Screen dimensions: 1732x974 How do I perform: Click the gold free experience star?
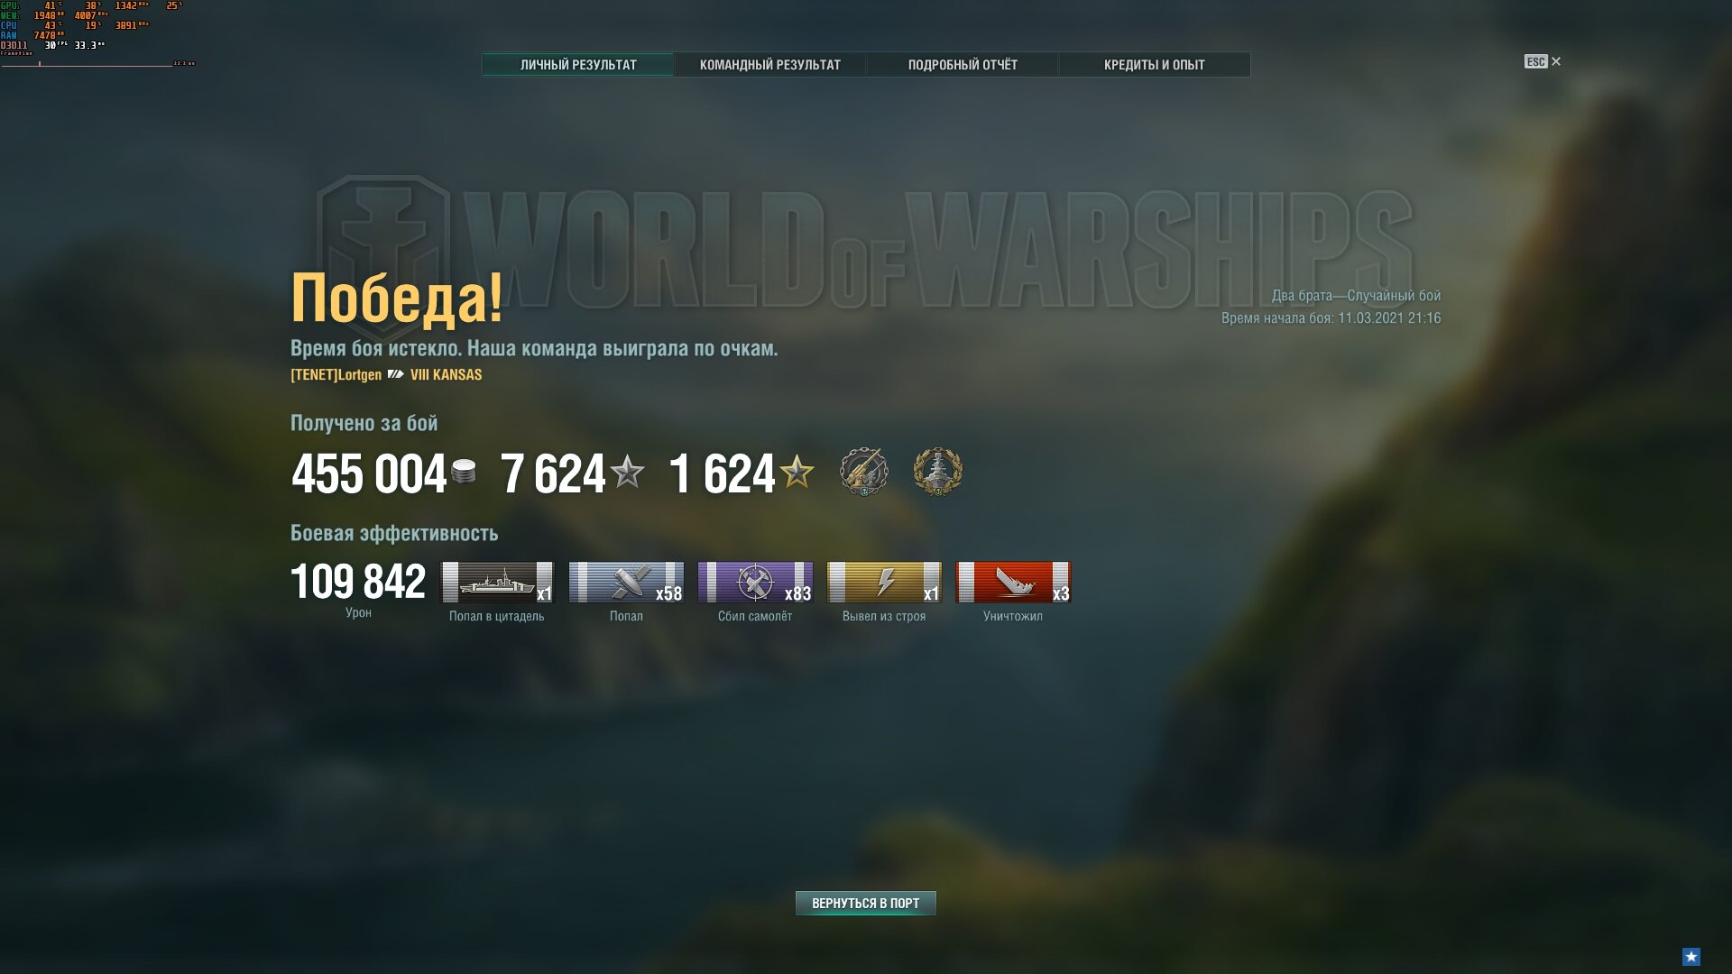[x=797, y=472]
